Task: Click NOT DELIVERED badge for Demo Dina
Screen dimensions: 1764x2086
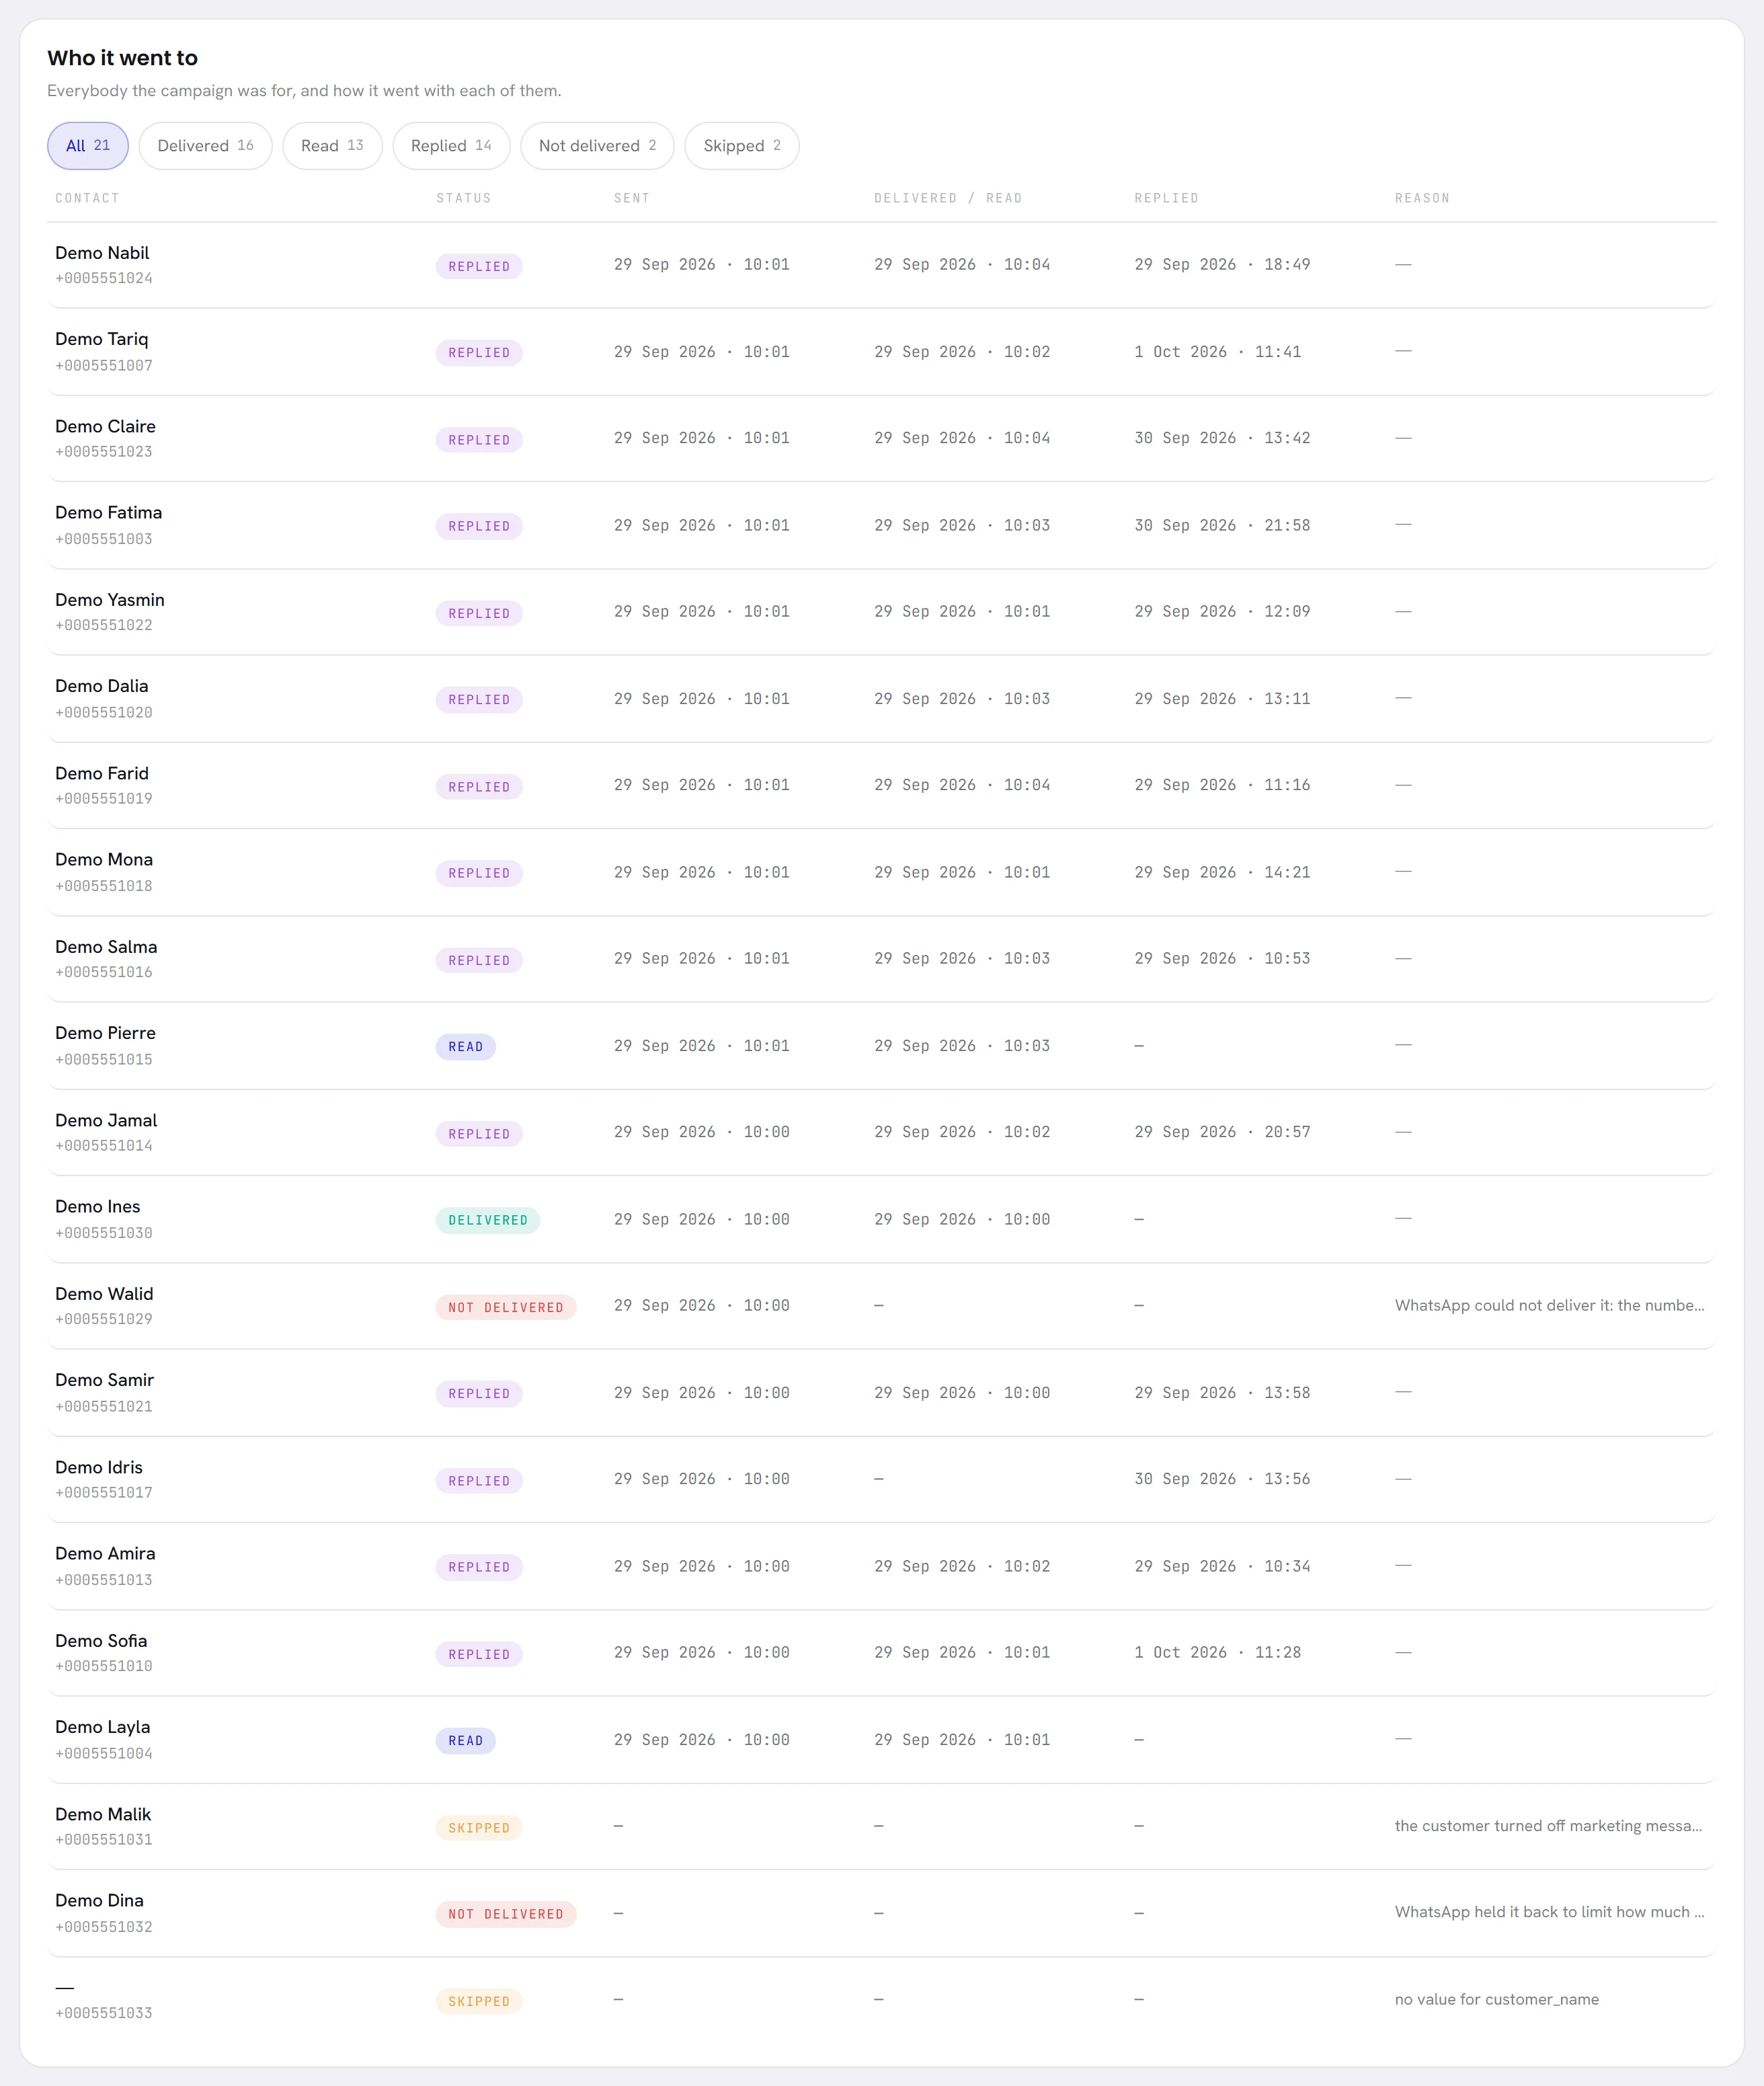Action: [x=506, y=1914]
